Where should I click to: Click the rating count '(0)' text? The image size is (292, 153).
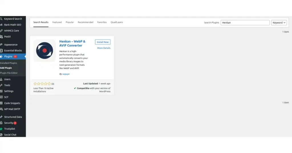(x=53, y=84)
